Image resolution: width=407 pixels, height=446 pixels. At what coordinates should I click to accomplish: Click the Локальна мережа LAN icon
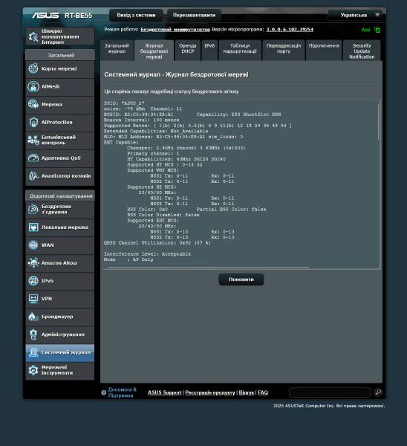coord(33,227)
